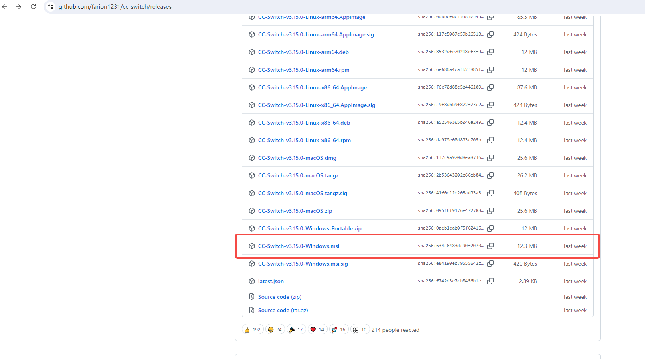Copy SHA256 for Linux-arm64.deb

(x=491, y=52)
